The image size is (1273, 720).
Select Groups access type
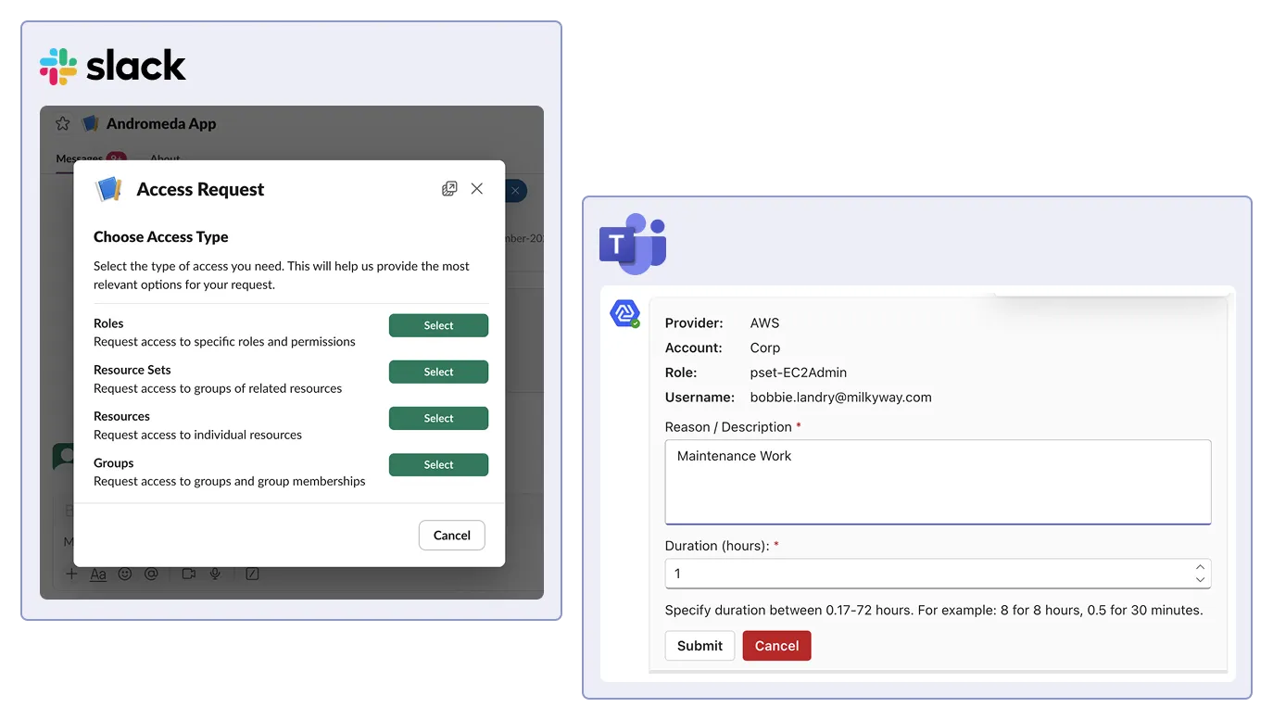438,464
